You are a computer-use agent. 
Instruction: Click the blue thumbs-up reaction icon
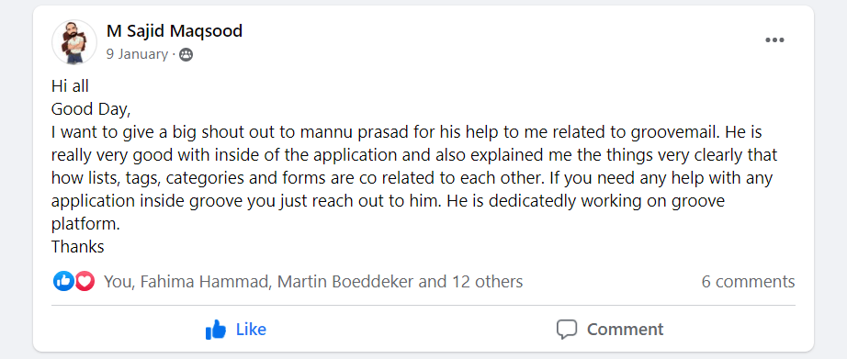click(x=63, y=281)
